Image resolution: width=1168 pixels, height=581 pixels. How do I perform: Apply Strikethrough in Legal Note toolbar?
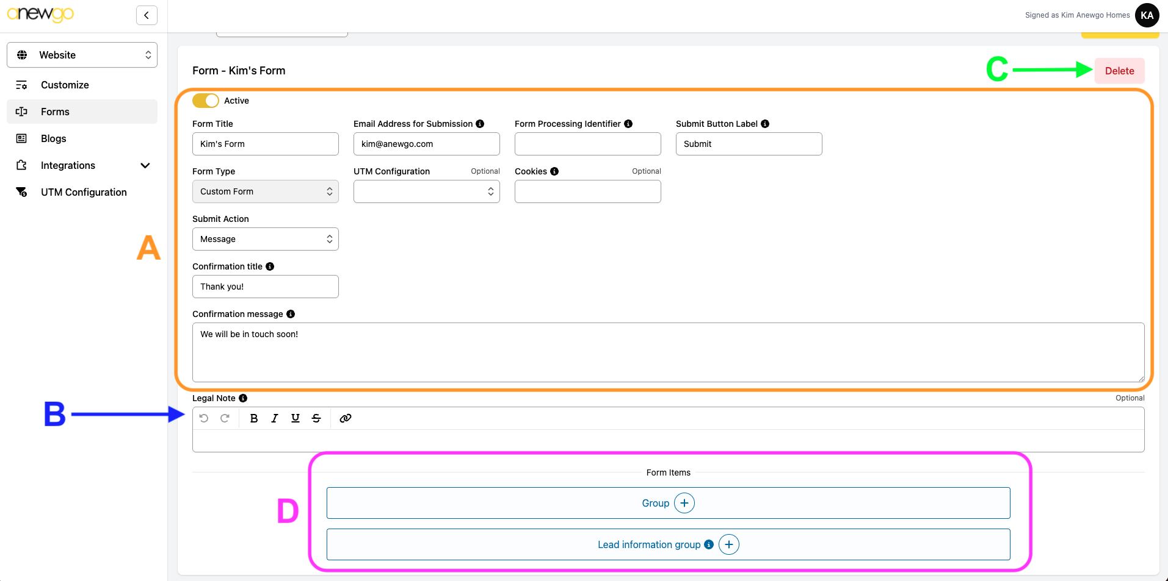coord(316,418)
